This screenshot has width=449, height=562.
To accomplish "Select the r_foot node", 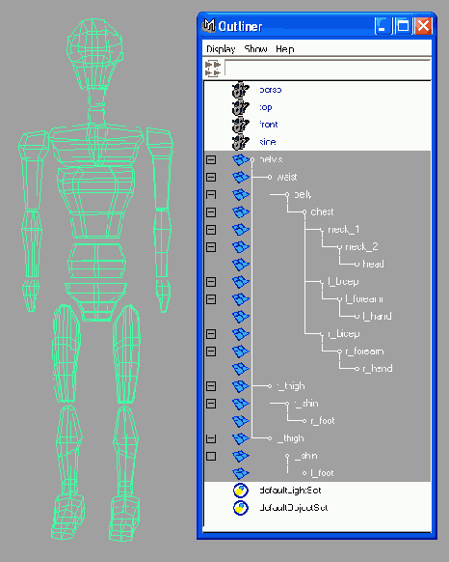I will [323, 421].
